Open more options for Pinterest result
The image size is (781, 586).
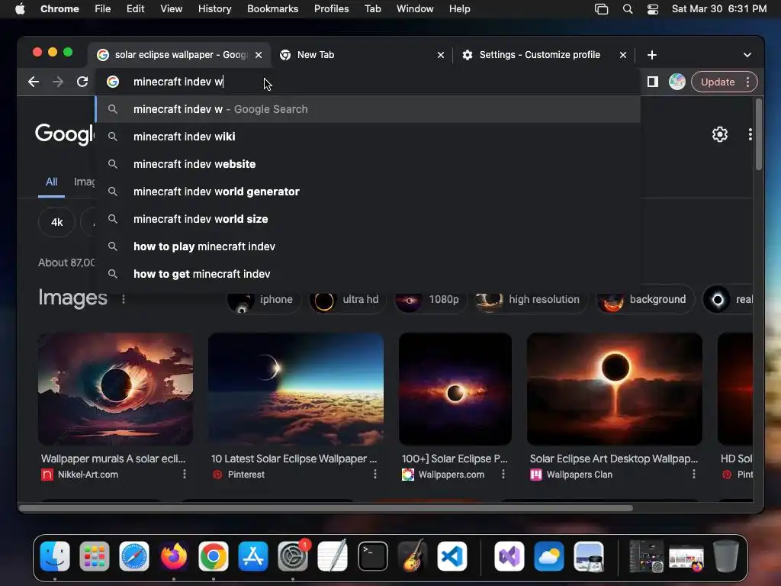click(x=375, y=475)
